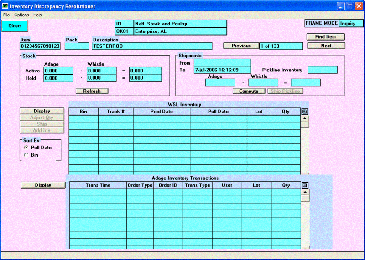
Task: Click the Description field TESTERROO
Action: [152, 46]
